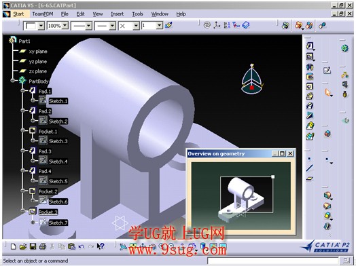
Task: Open the Tools menu
Action: [138, 14]
